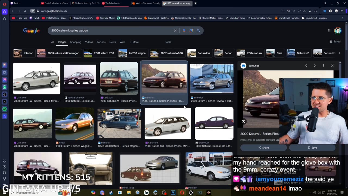Click the Google search magnifier button
Viewport: 348px width, 196px height.
click(198, 30)
